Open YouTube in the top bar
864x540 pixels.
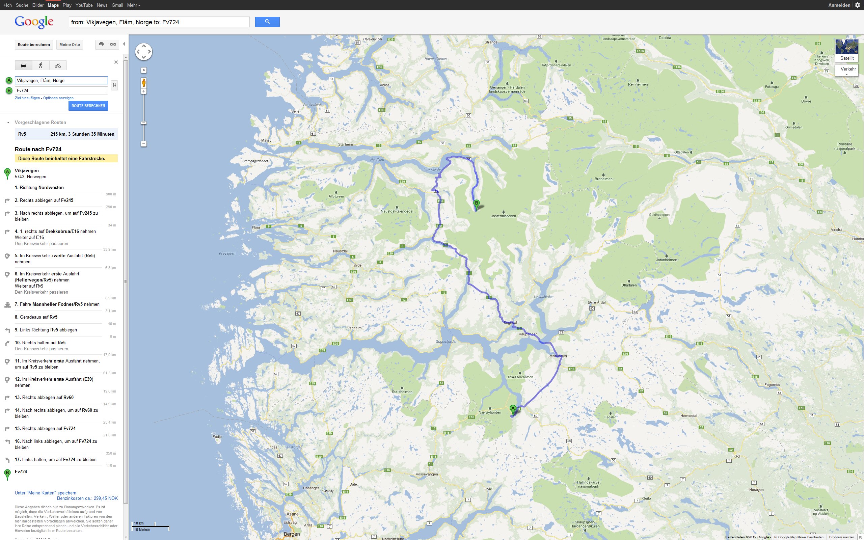[84, 5]
